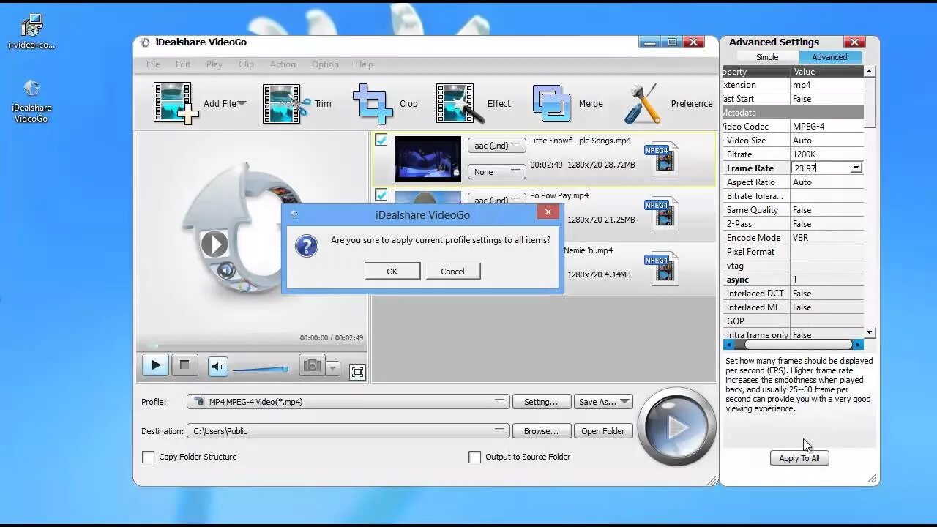
Task: Click the Open Folder button
Action: [x=602, y=431]
